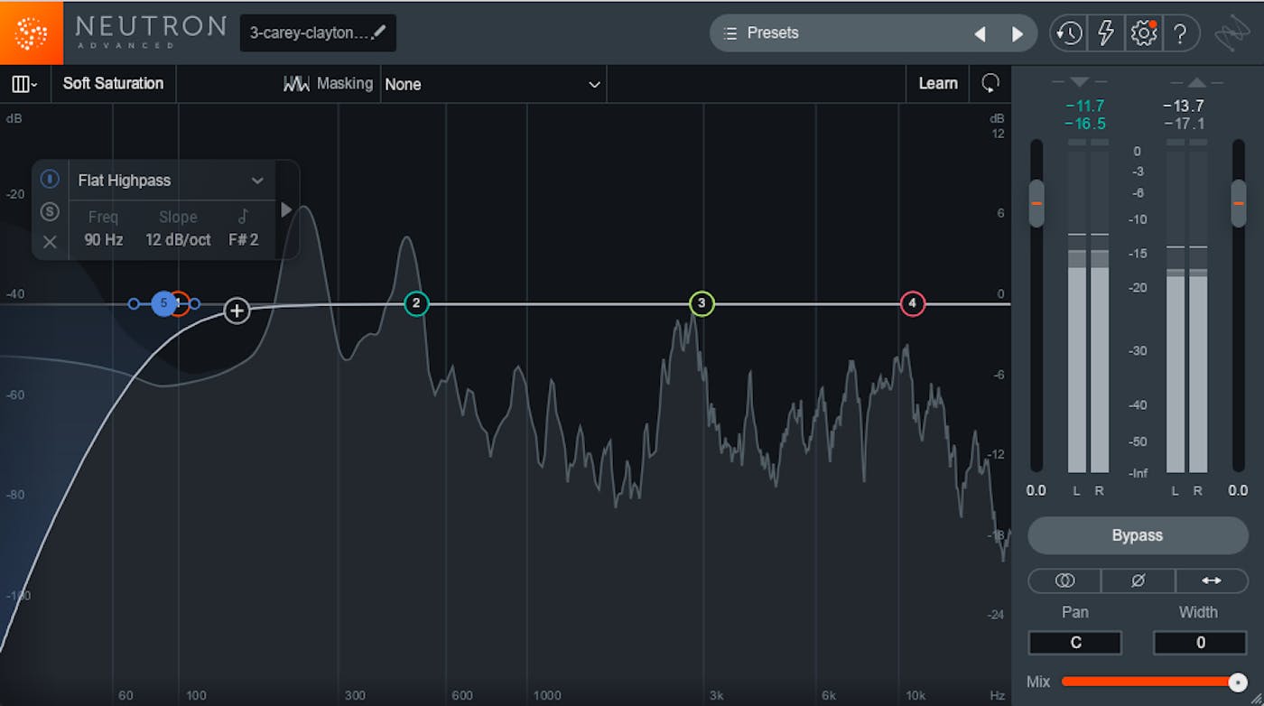Image resolution: width=1264 pixels, height=706 pixels.
Task: Open settings gear icon
Action: pos(1143,33)
